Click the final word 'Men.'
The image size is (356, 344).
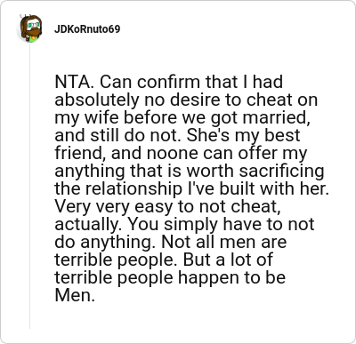coord(75,295)
